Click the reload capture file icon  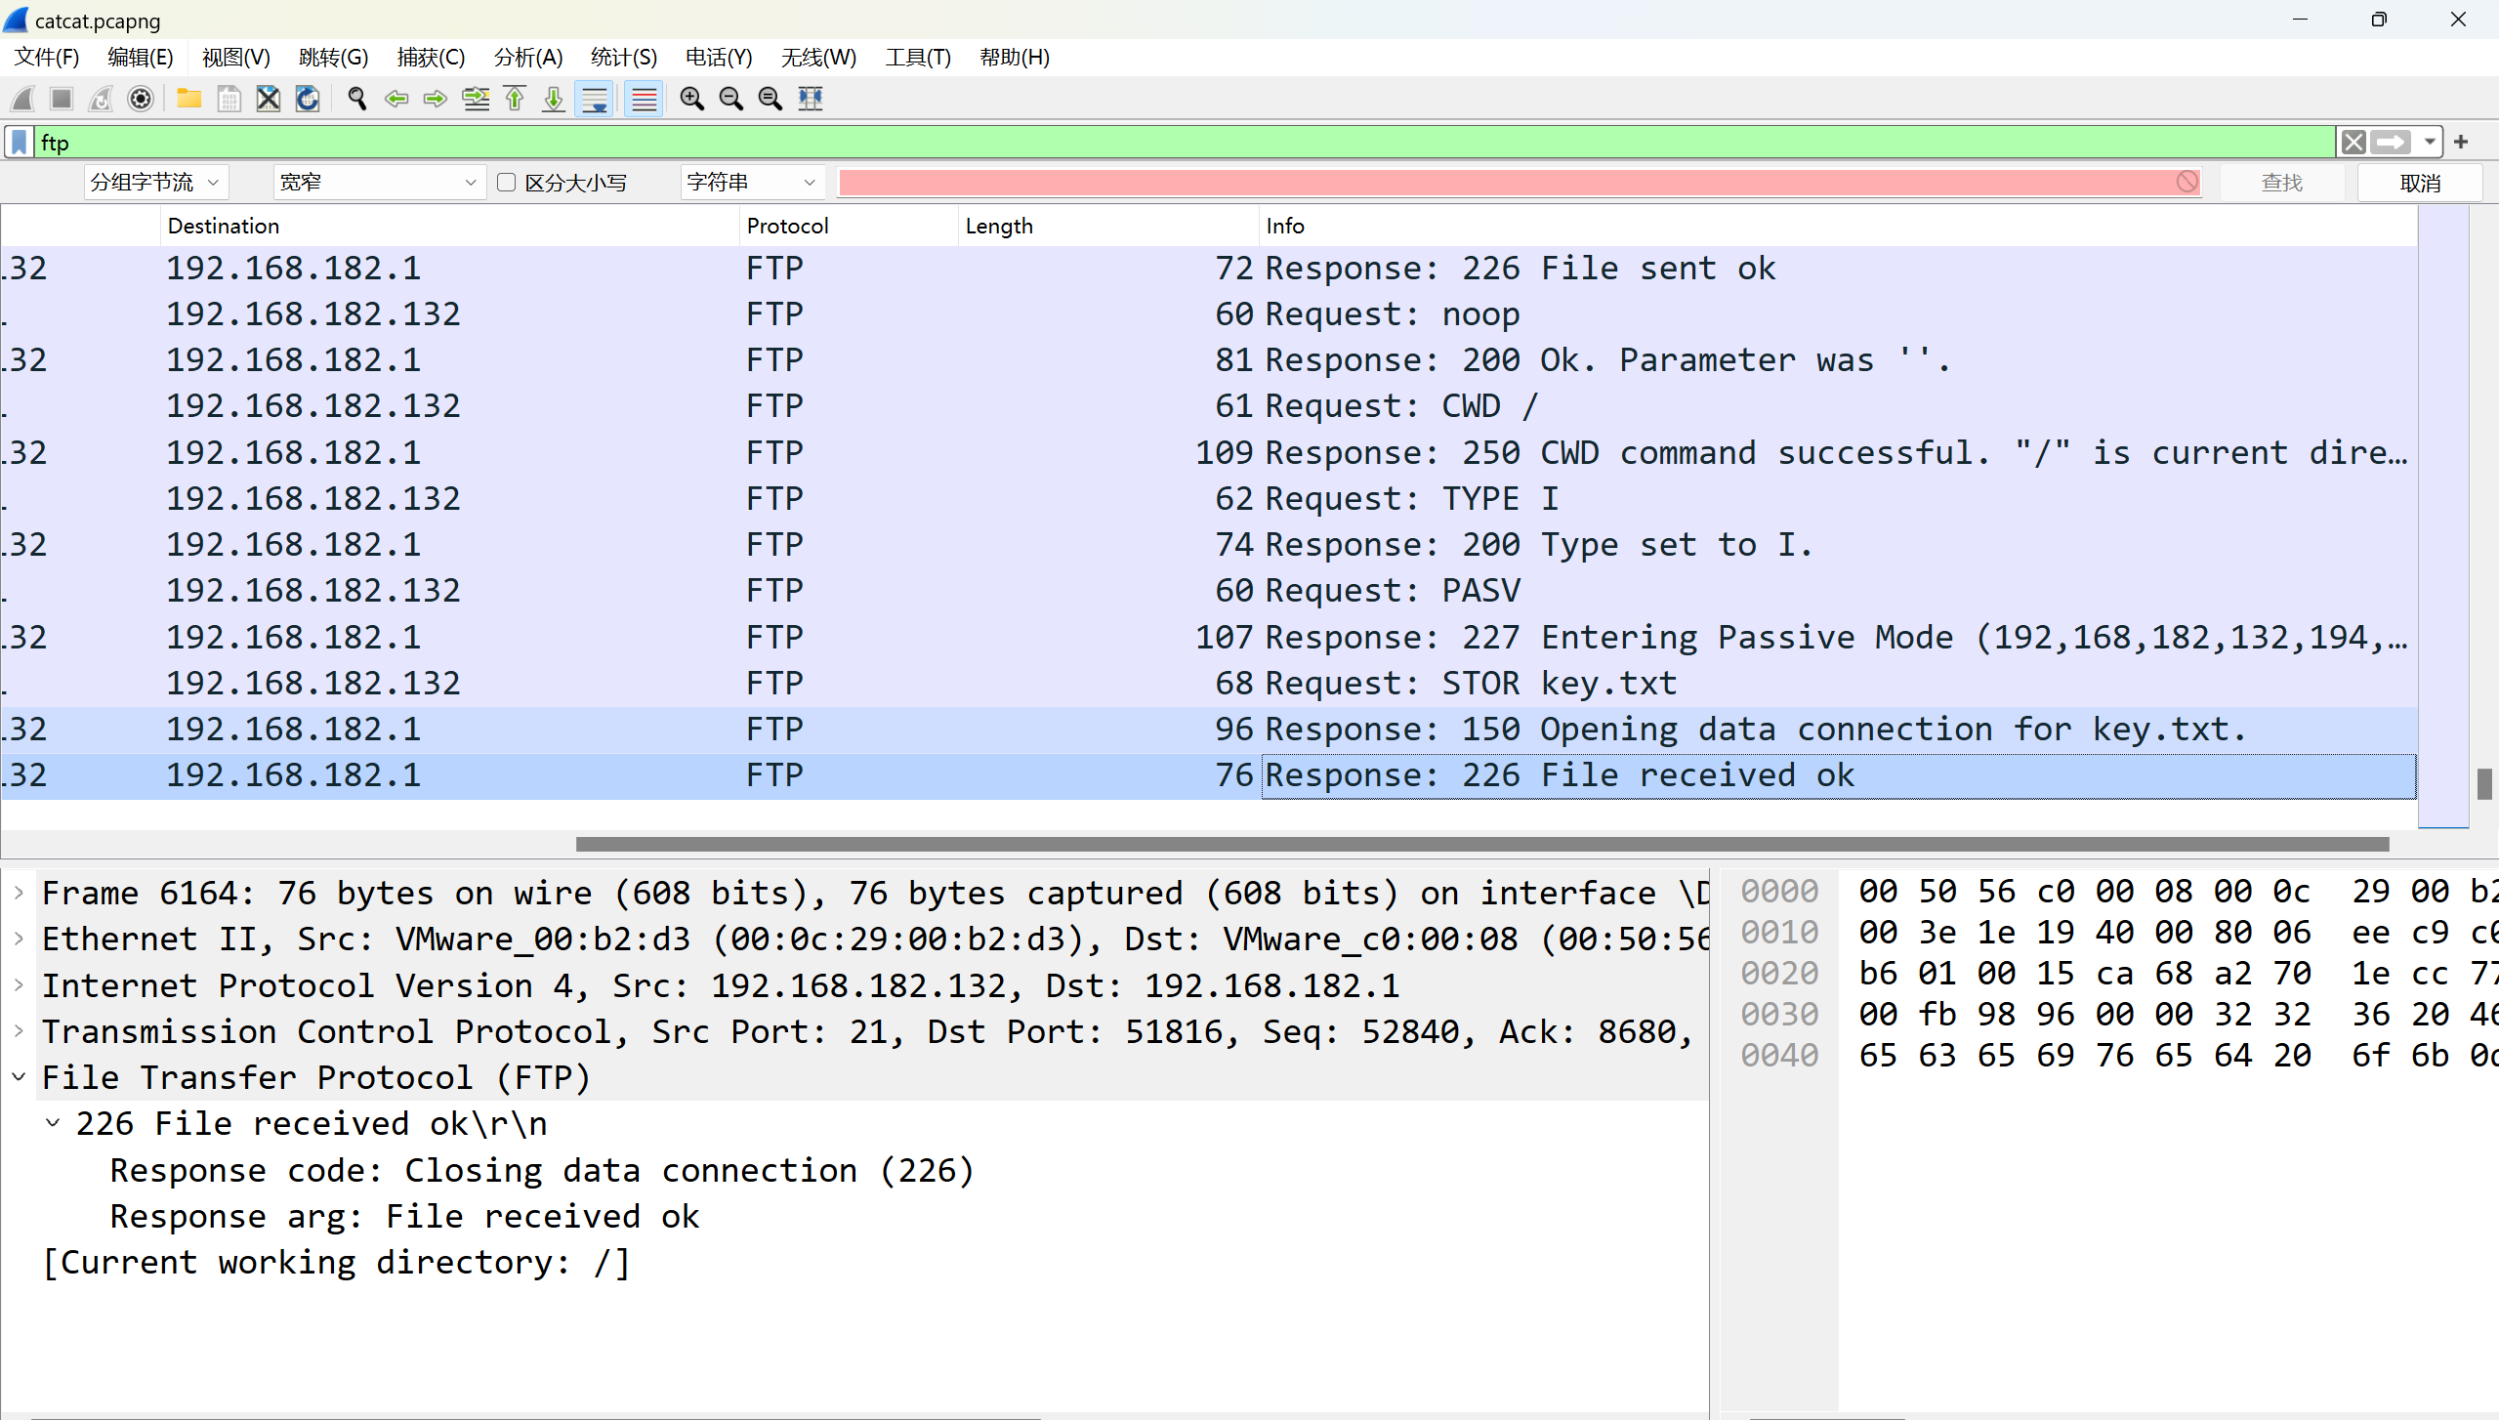(308, 99)
